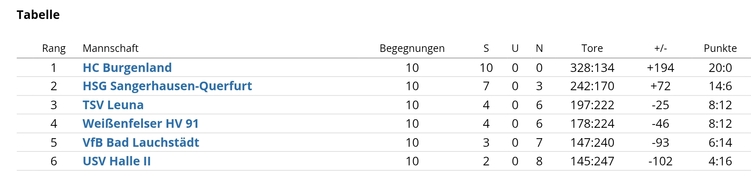Open Weißenfelser HV 91 team link
Image resolution: width=751 pixels, height=189 pixels.
click(x=140, y=123)
